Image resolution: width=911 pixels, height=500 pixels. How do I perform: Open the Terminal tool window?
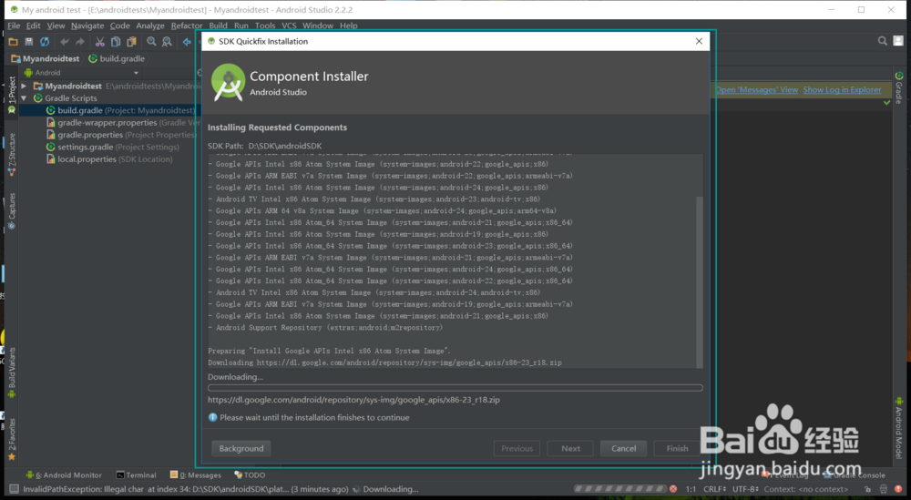click(x=136, y=475)
